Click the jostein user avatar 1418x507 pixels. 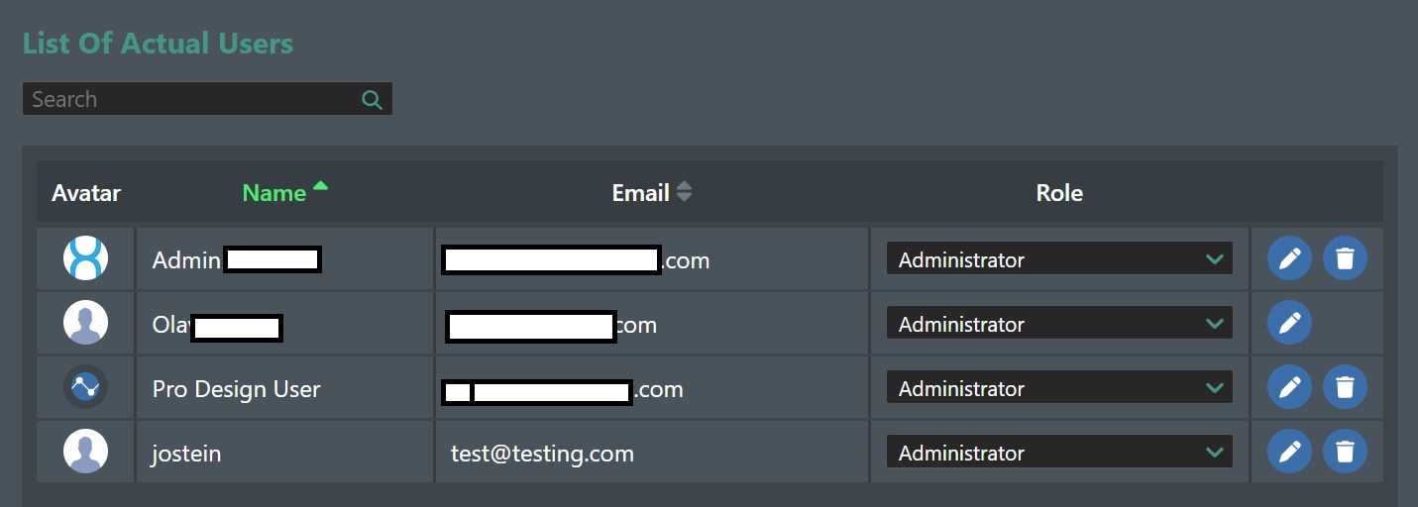pos(85,452)
